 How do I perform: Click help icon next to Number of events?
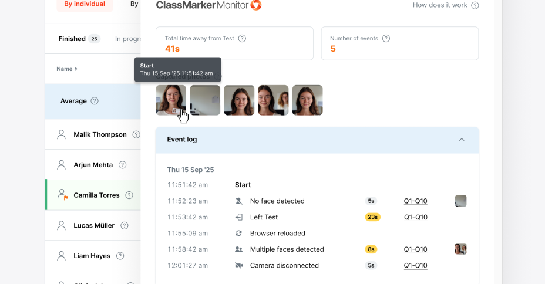[386, 38]
